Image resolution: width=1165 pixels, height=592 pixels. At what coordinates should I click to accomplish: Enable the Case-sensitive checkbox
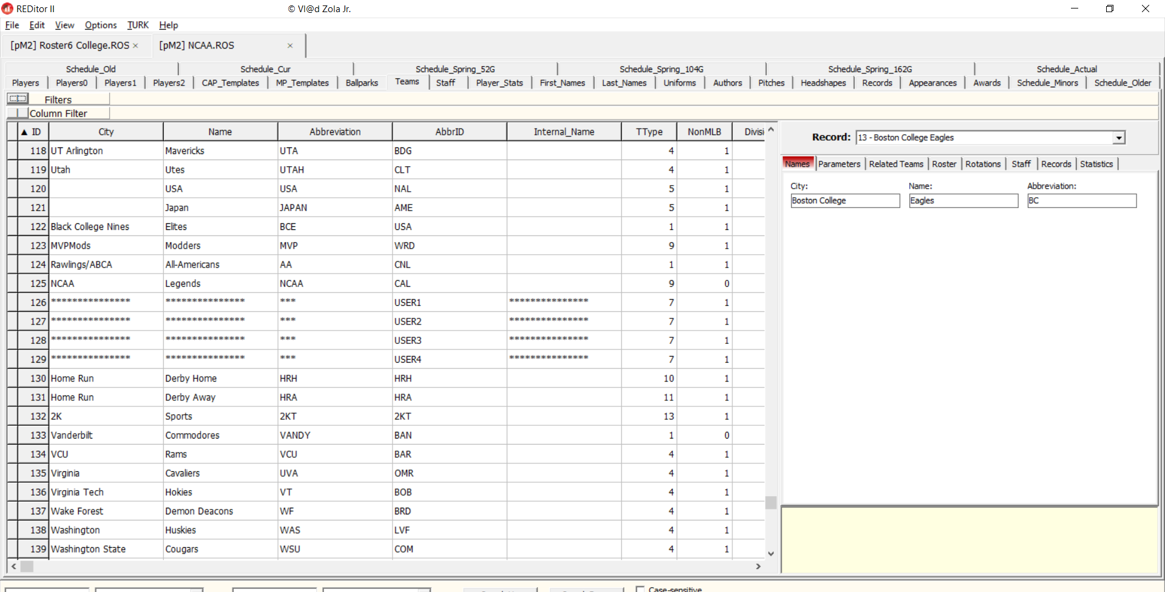coord(640,589)
